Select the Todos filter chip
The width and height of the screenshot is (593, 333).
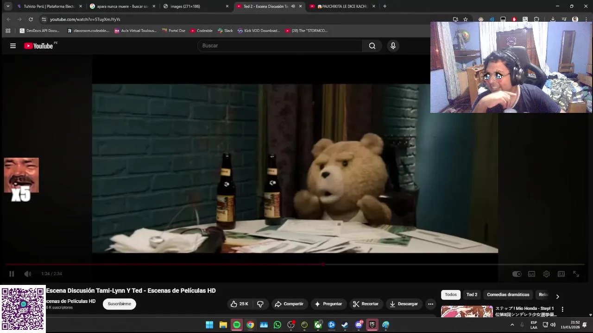451,295
